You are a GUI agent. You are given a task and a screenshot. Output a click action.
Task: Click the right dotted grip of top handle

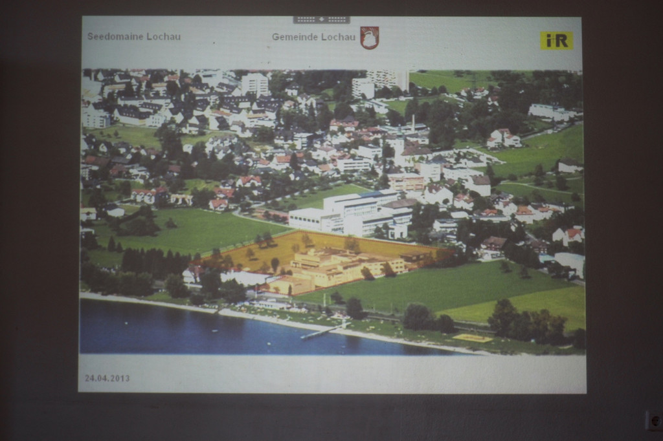(337, 20)
